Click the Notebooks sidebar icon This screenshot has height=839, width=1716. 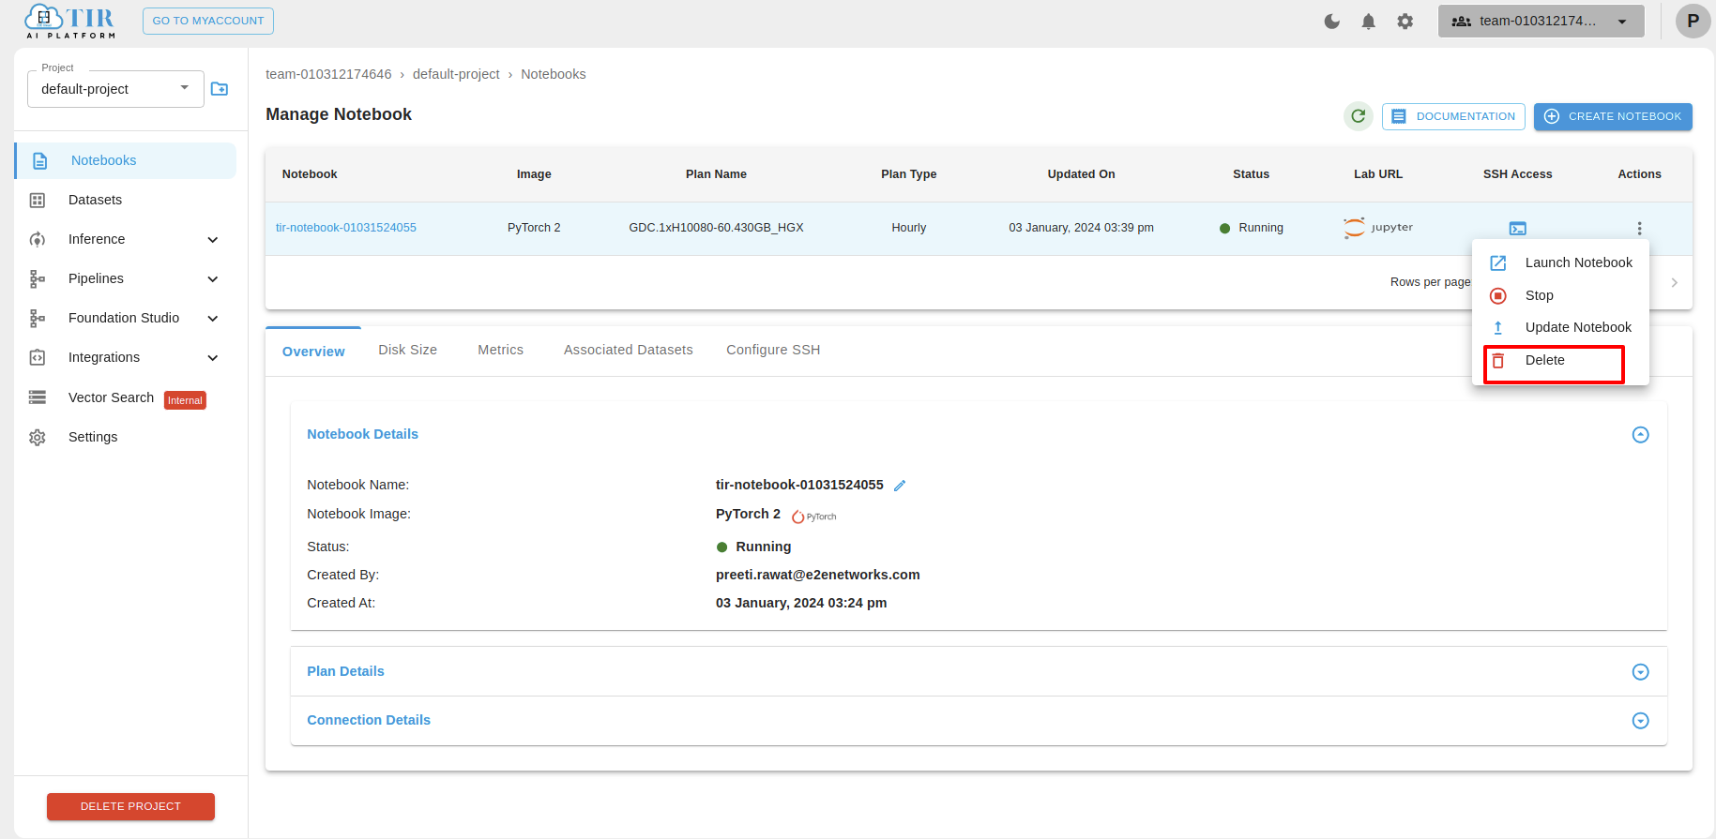pos(39,160)
